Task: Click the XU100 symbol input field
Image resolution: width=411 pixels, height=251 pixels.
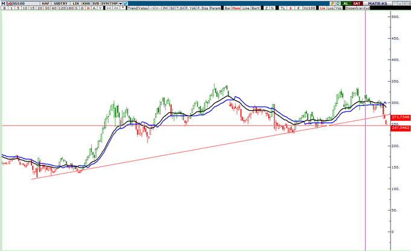Action: [x=26, y=4]
